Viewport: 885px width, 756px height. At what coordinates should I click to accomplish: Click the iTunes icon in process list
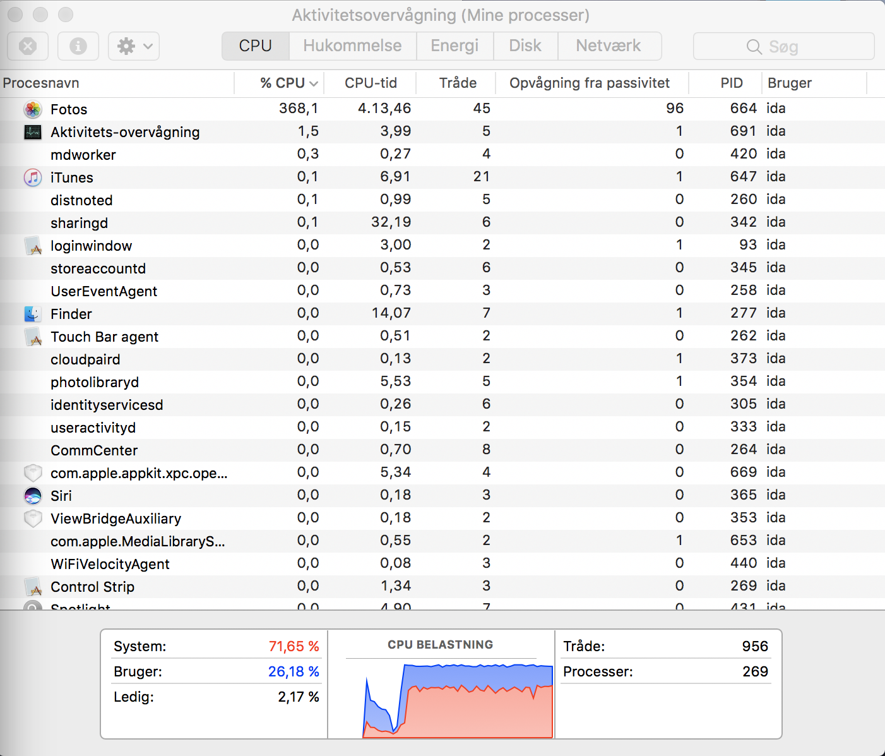coord(33,177)
